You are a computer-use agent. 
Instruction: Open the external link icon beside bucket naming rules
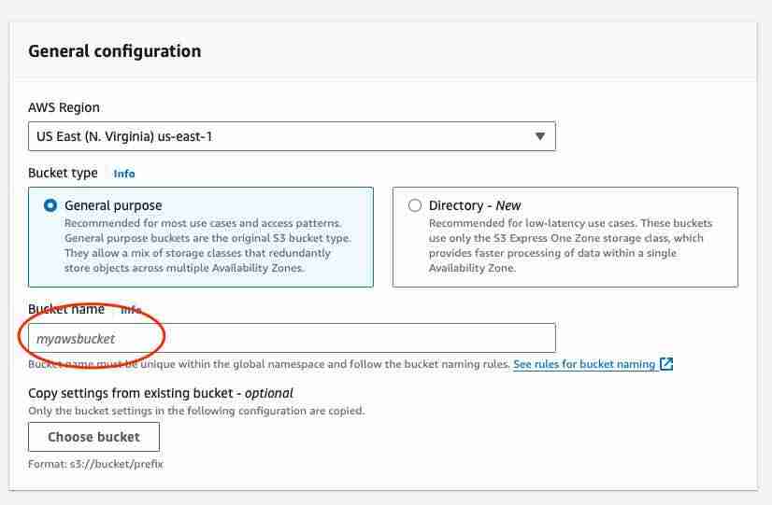pyautogui.click(x=666, y=364)
